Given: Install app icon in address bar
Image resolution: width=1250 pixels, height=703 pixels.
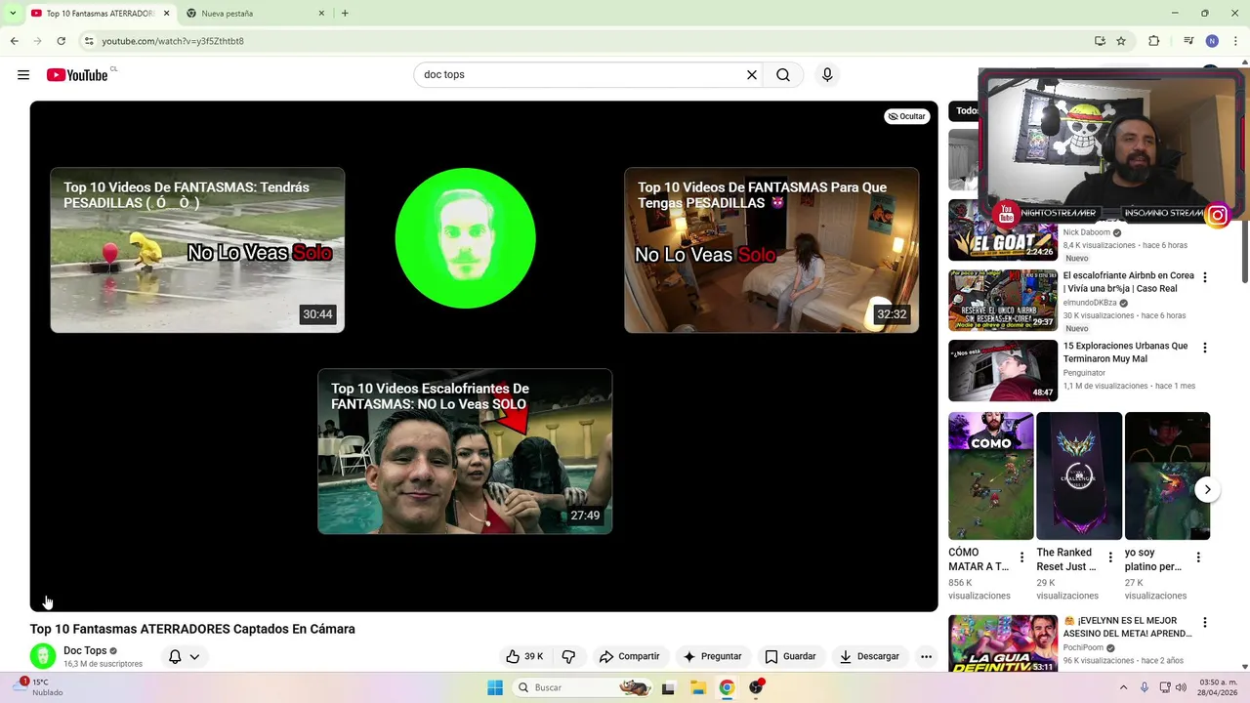Looking at the screenshot, I should (1100, 41).
